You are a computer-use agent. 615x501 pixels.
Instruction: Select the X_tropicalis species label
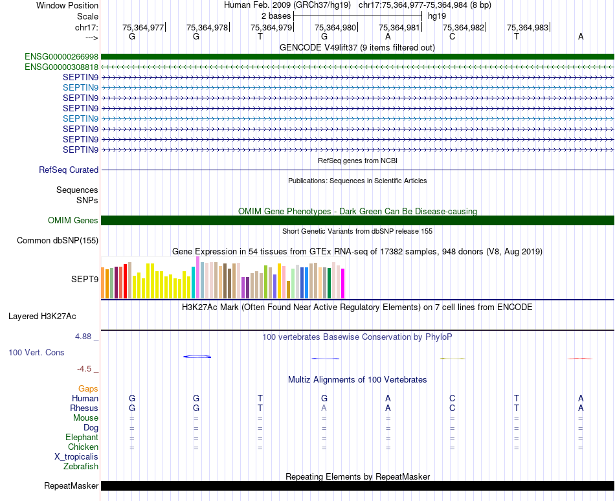click(x=76, y=457)
